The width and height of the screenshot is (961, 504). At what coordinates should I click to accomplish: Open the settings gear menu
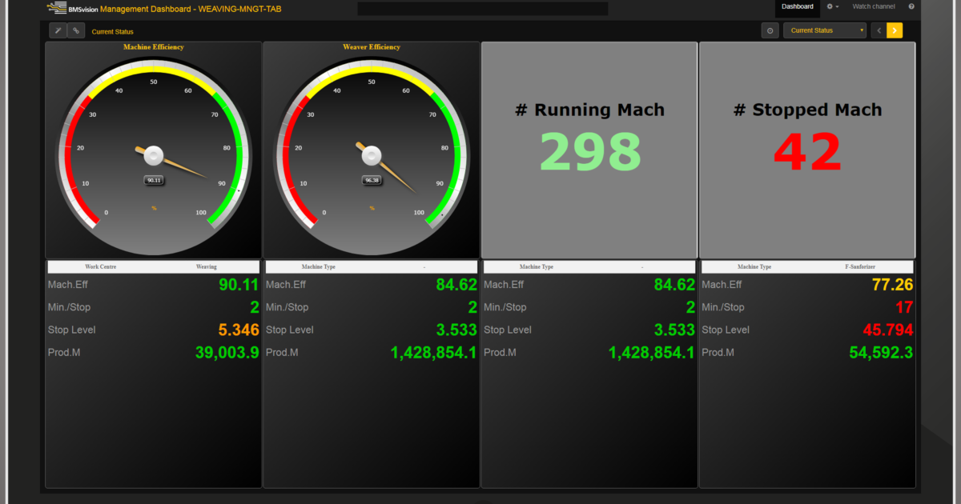pyautogui.click(x=833, y=6)
